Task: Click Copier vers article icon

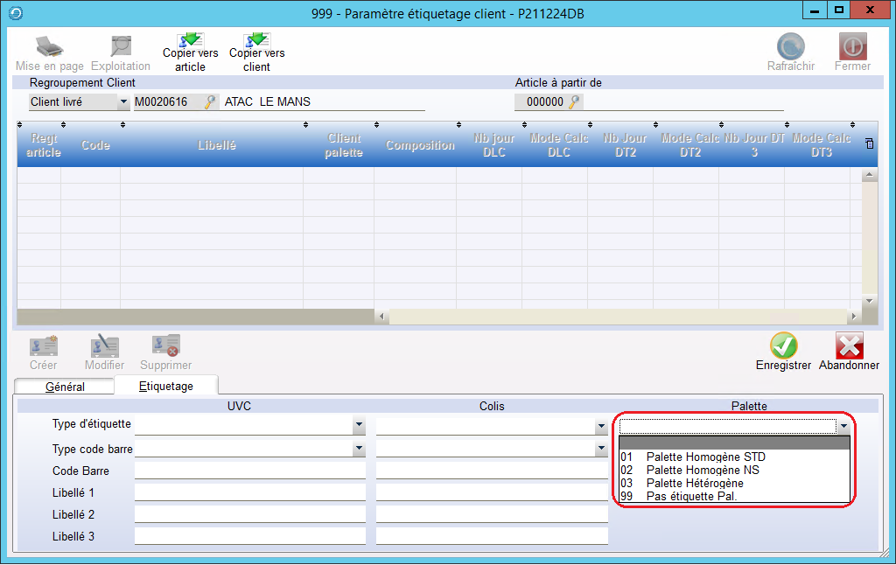Action: pos(190,40)
